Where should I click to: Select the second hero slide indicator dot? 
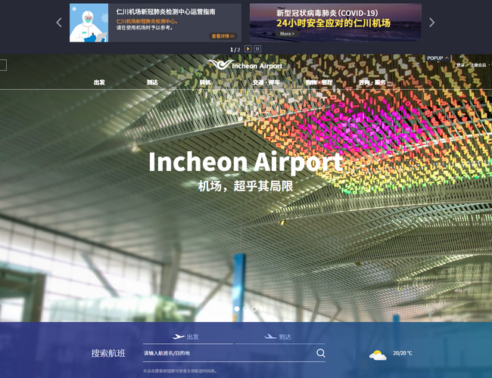coord(246,308)
